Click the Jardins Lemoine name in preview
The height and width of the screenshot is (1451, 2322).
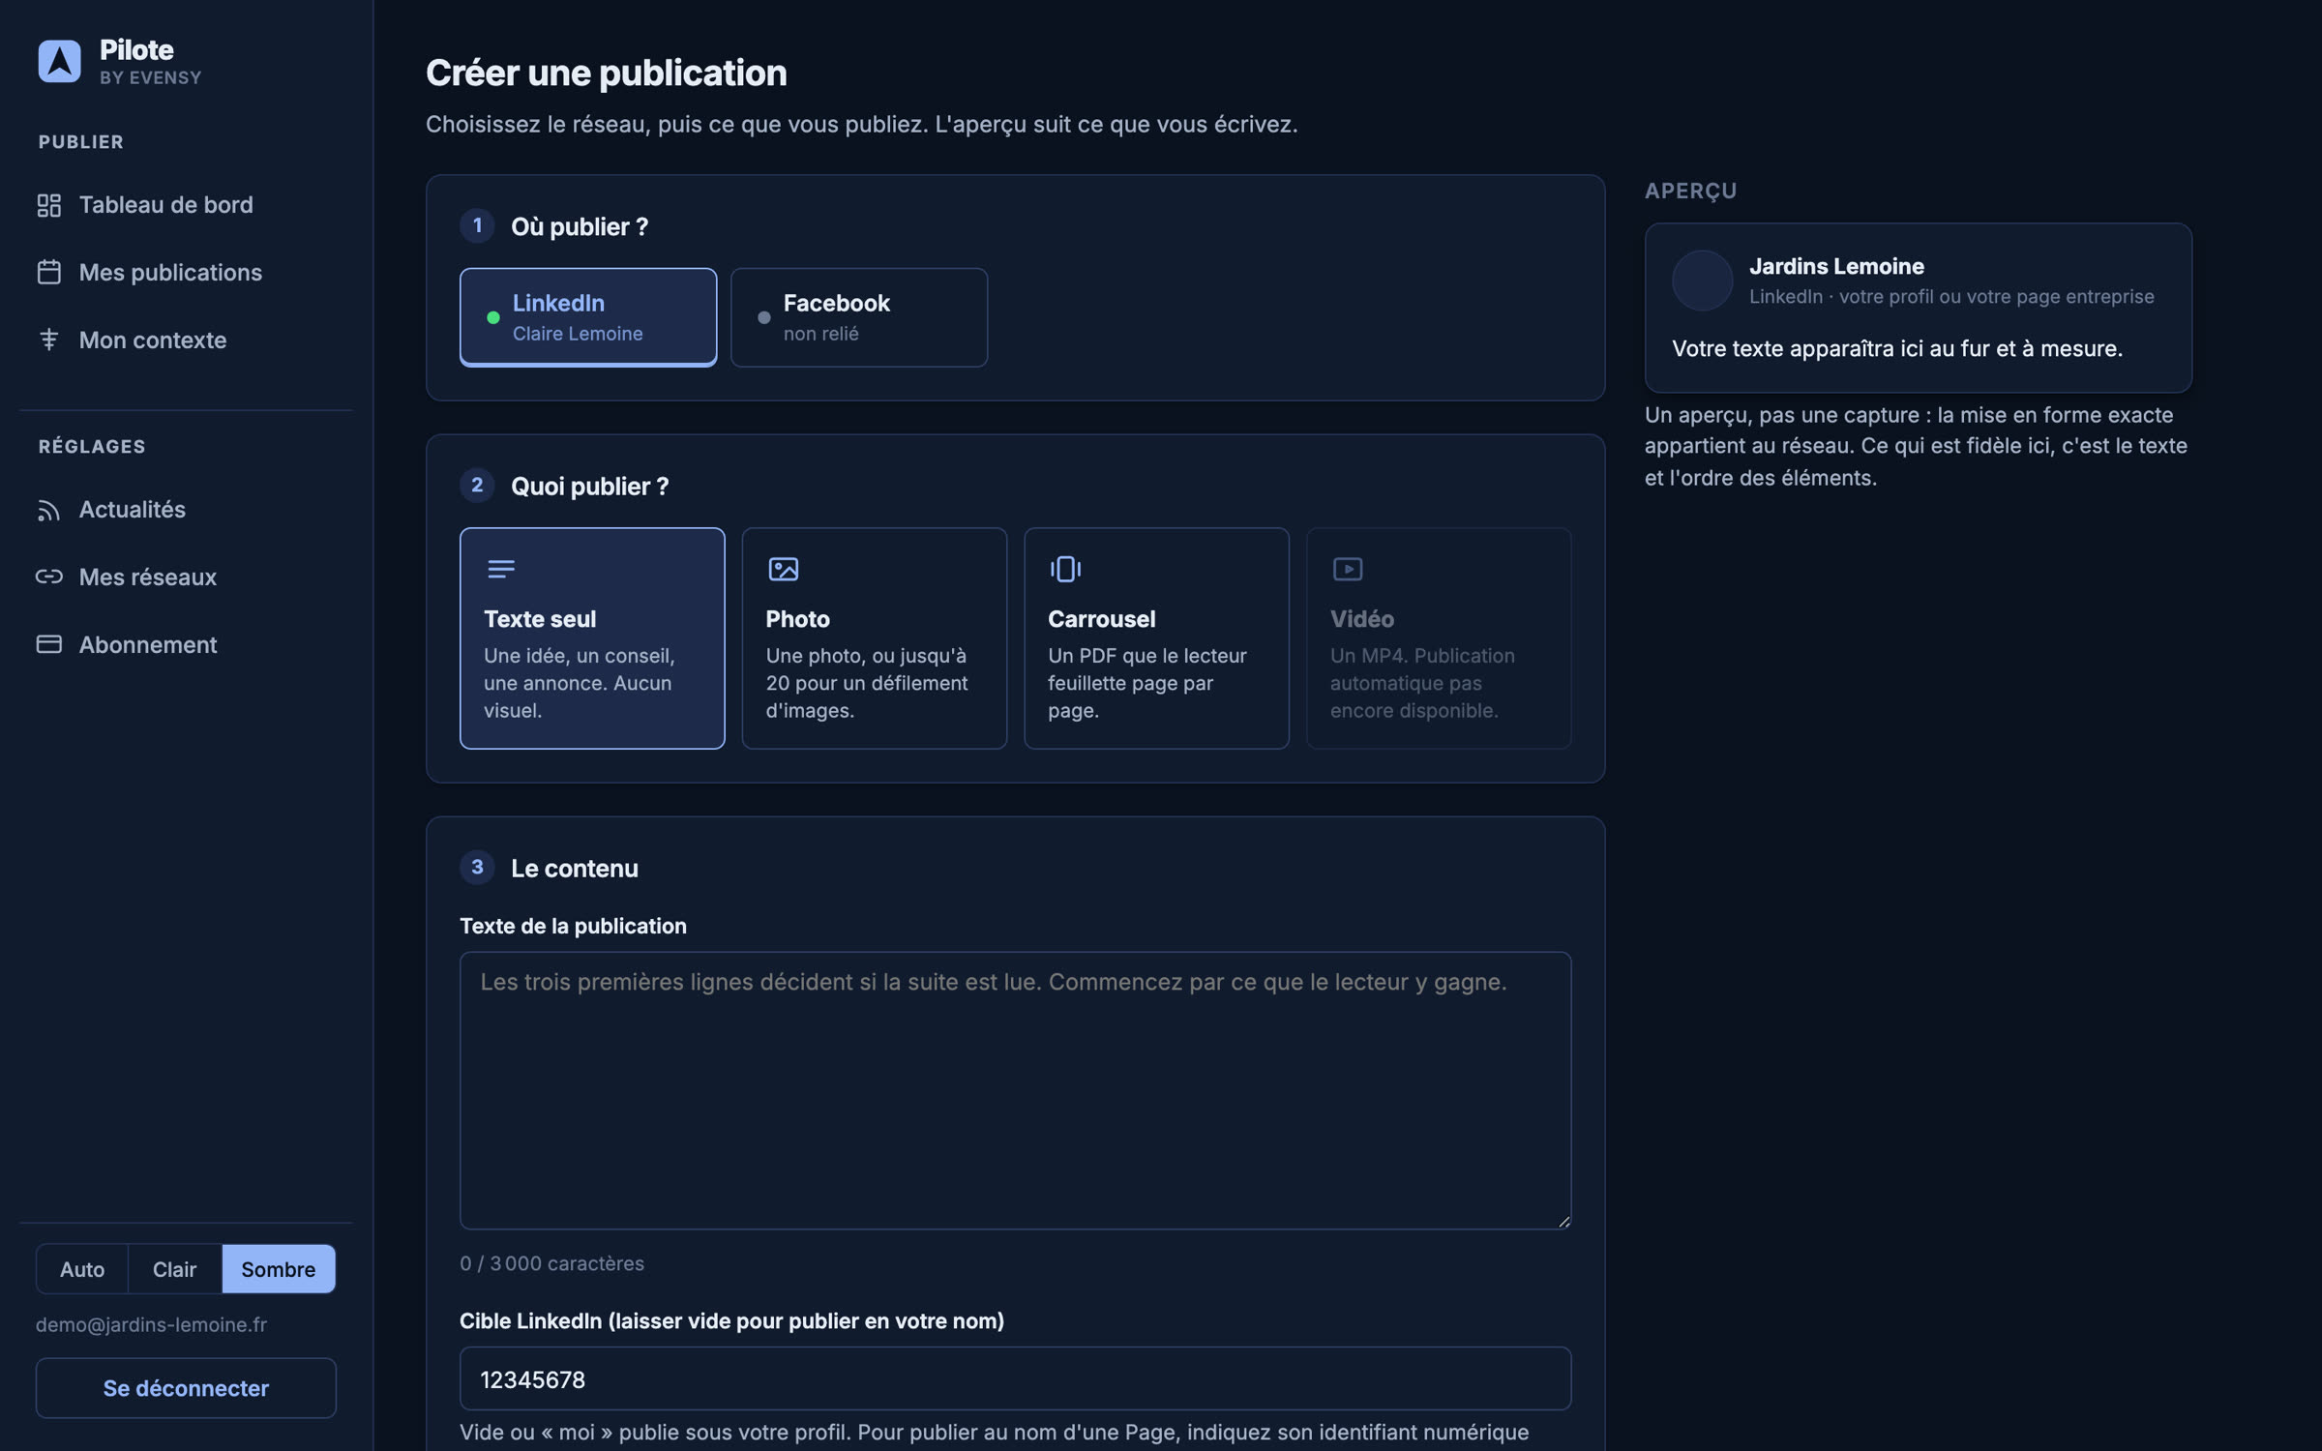pyautogui.click(x=1836, y=266)
